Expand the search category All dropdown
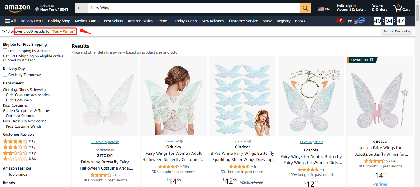The height and width of the screenshot is (187, 420). [82, 8]
